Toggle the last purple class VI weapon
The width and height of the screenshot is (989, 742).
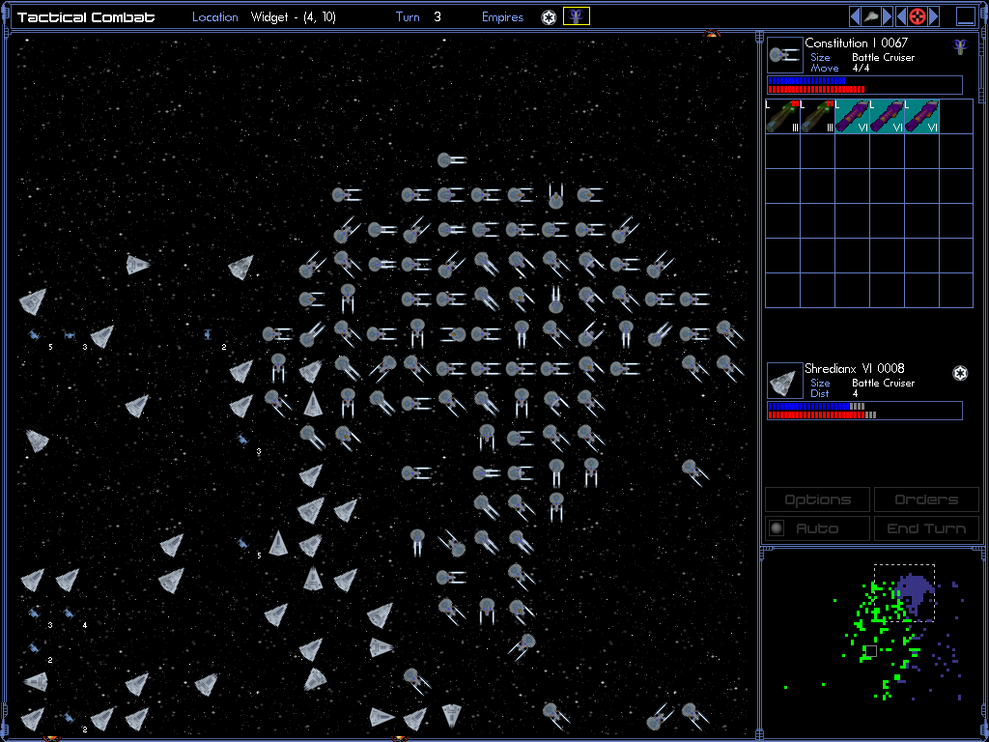[x=921, y=116]
